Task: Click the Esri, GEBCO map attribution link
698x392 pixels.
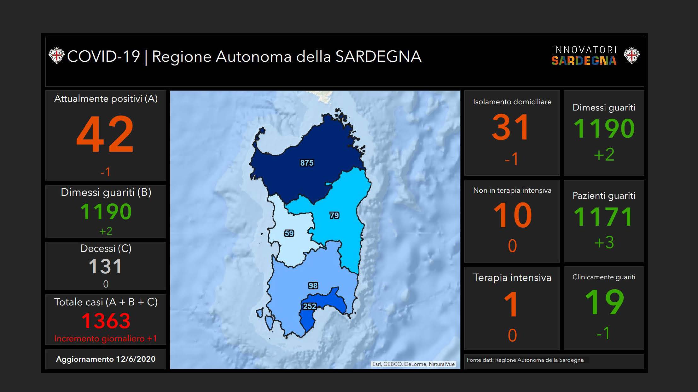Action: [413, 364]
